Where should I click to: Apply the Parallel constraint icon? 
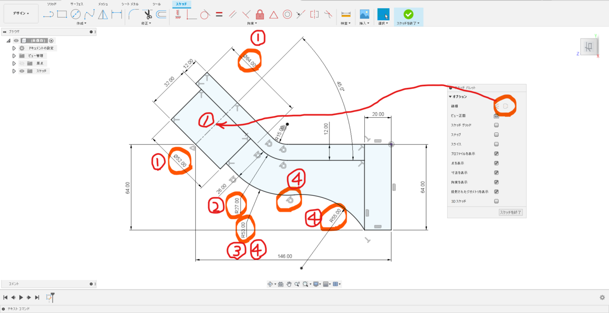click(233, 14)
